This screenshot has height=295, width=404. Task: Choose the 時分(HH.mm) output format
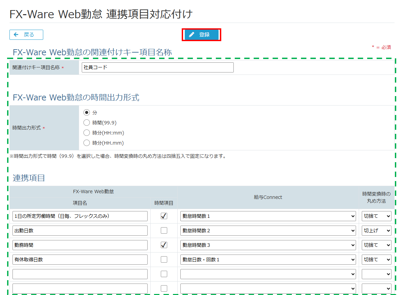[87, 143]
